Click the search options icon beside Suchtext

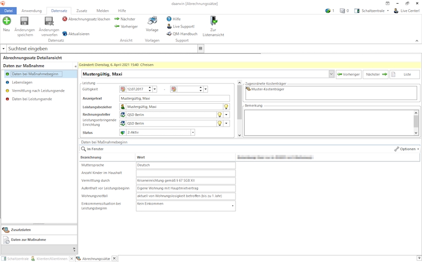(201, 49)
